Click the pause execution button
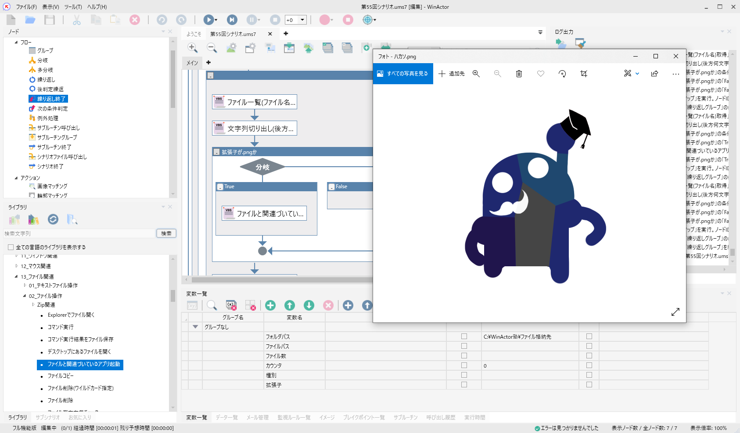 pyautogui.click(x=252, y=20)
